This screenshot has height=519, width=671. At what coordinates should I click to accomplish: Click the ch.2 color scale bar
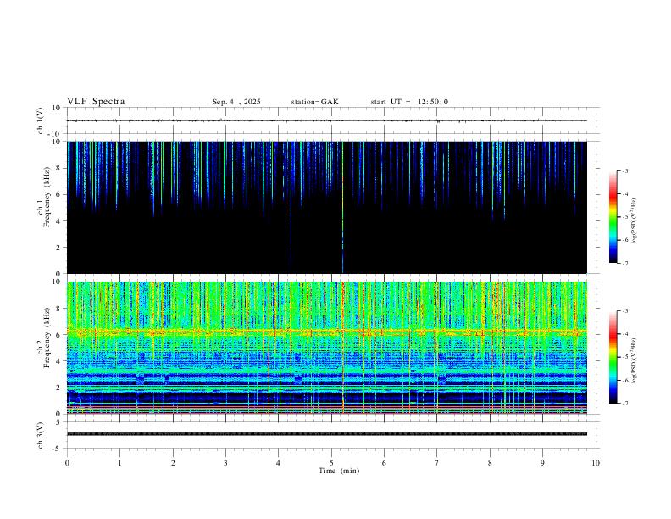tap(613, 357)
